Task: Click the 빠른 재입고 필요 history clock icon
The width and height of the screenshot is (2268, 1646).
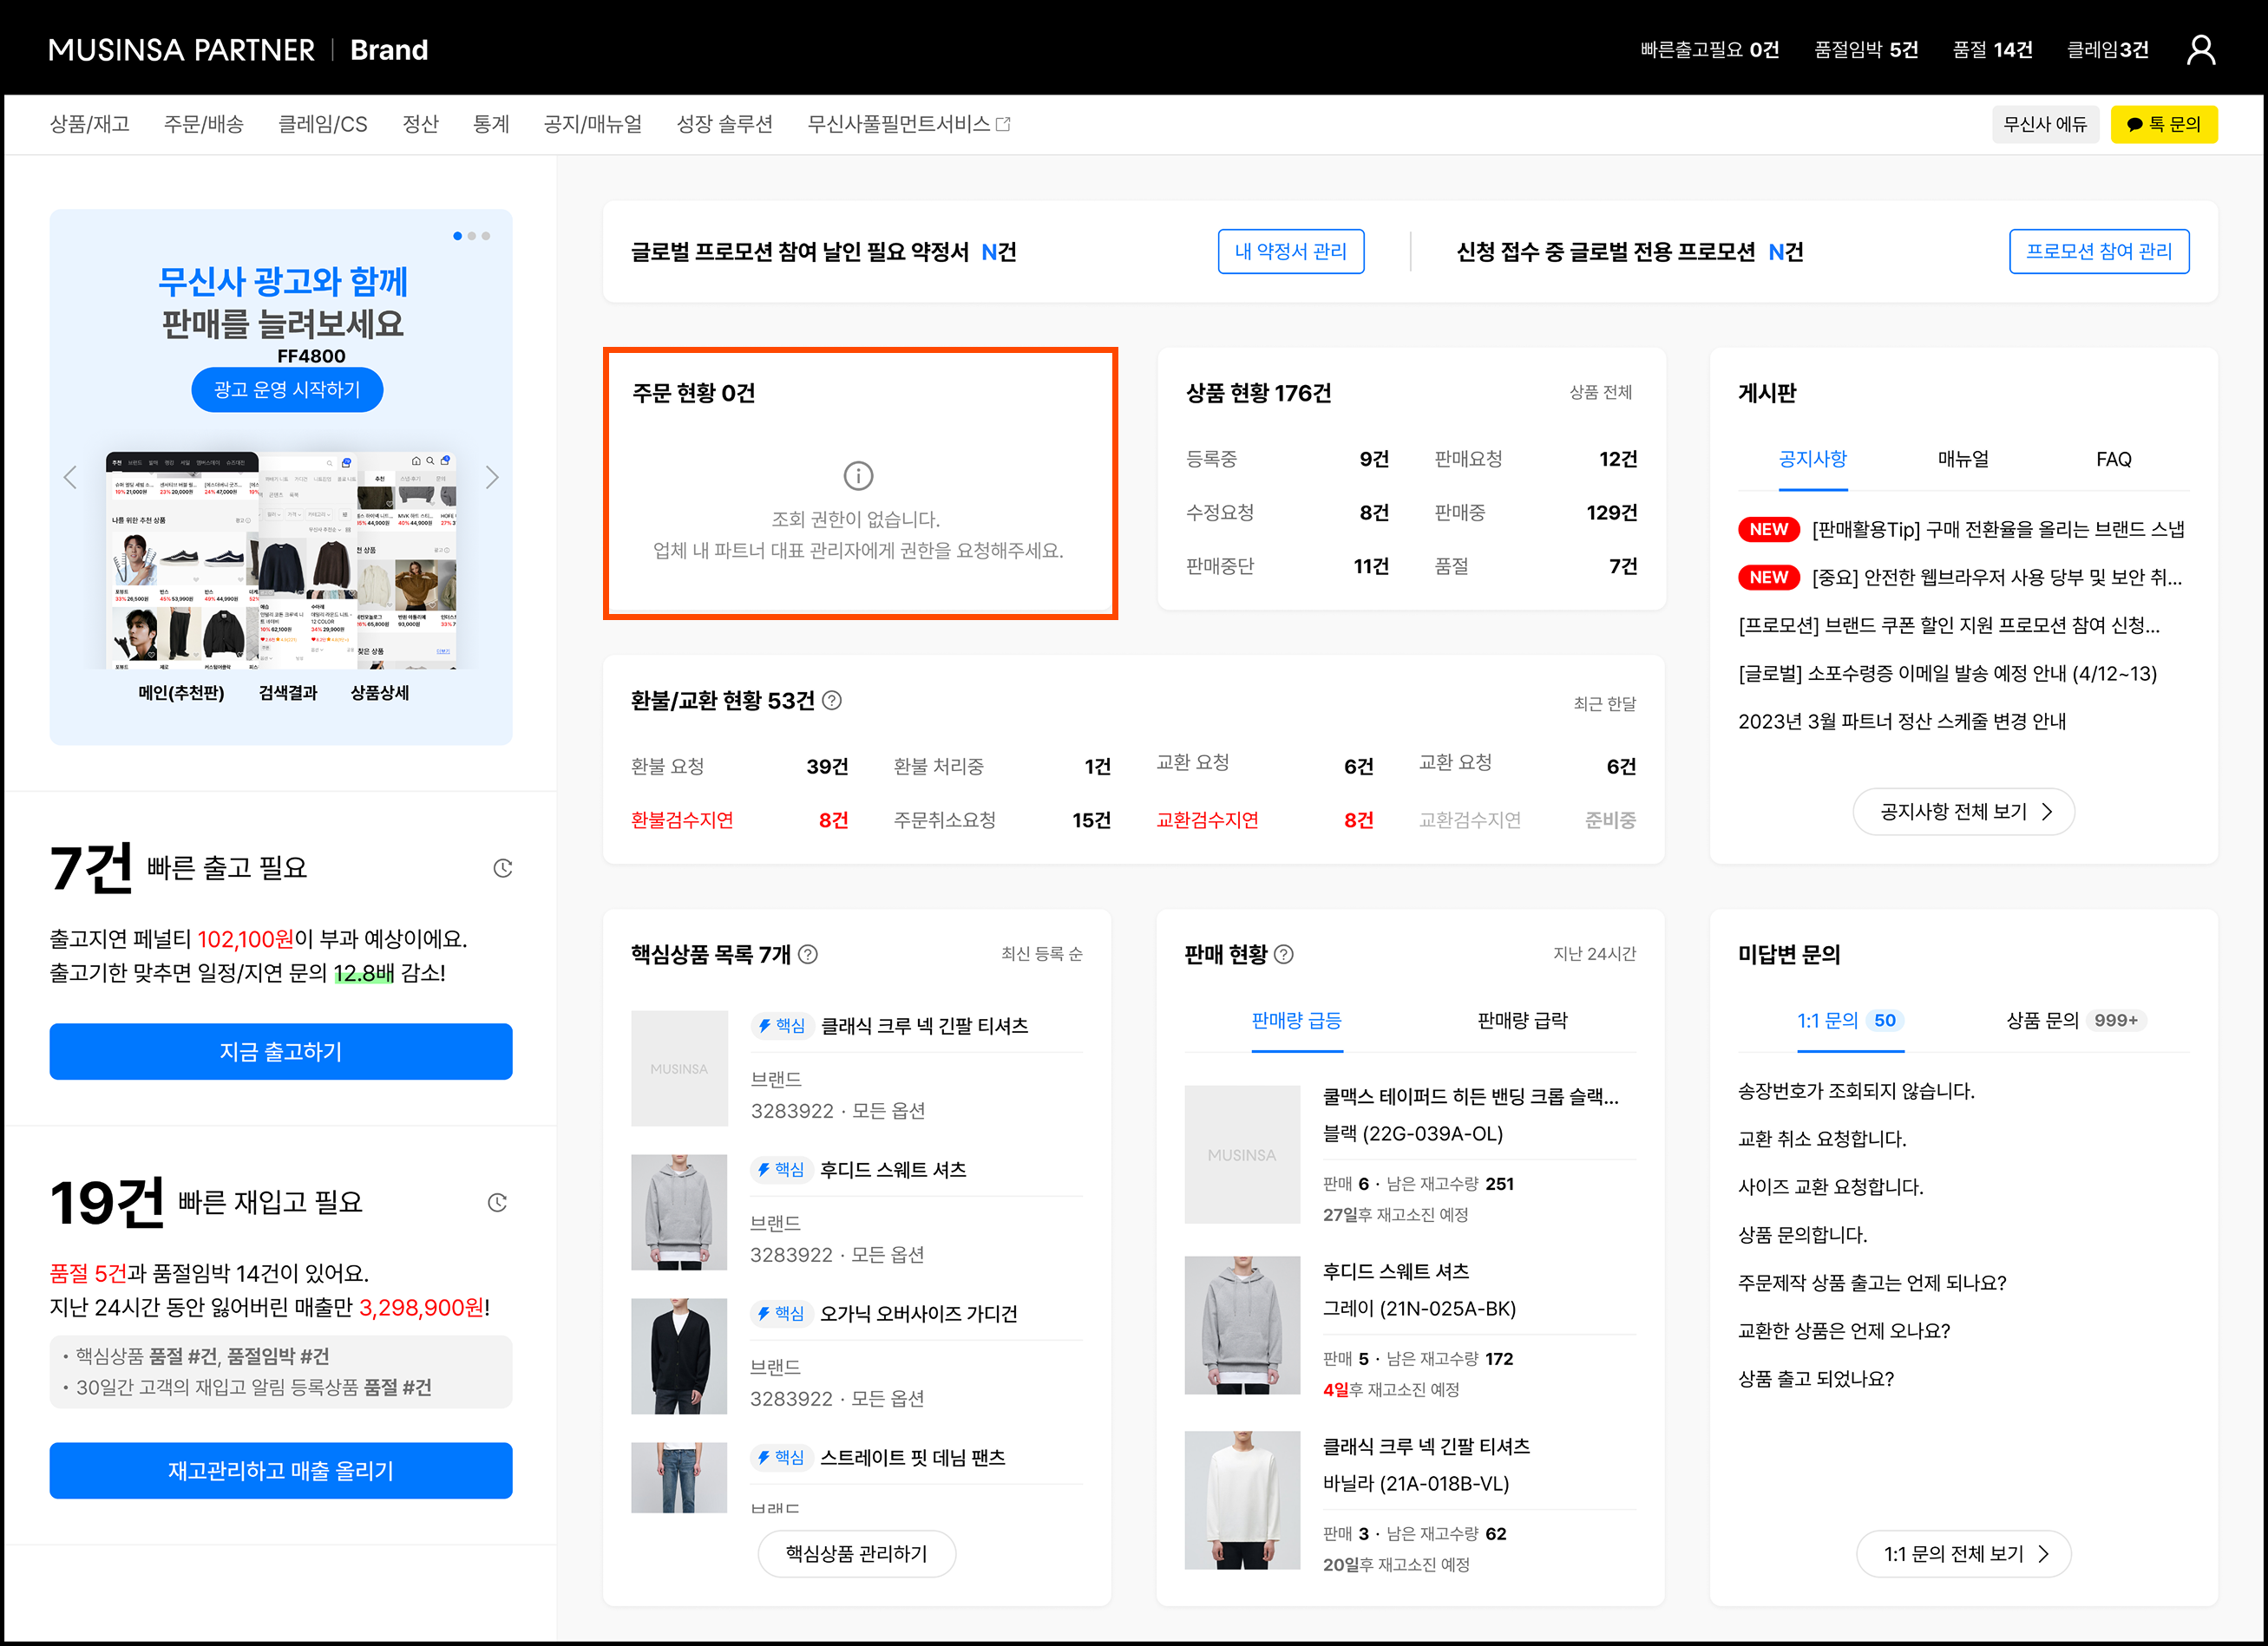Action: click(497, 1202)
